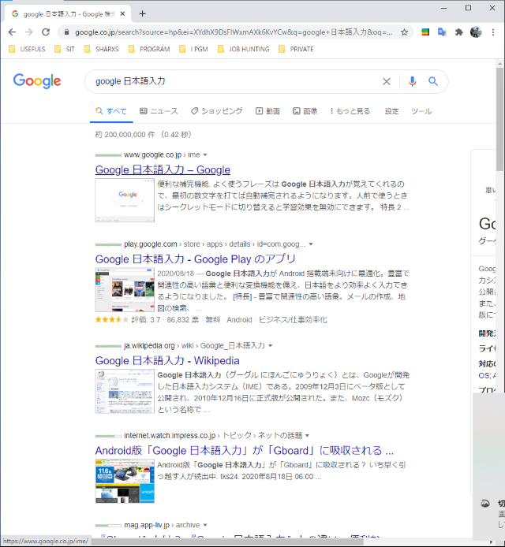
Task: Click the impress watch result thumbnail
Action: click(125, 481)
